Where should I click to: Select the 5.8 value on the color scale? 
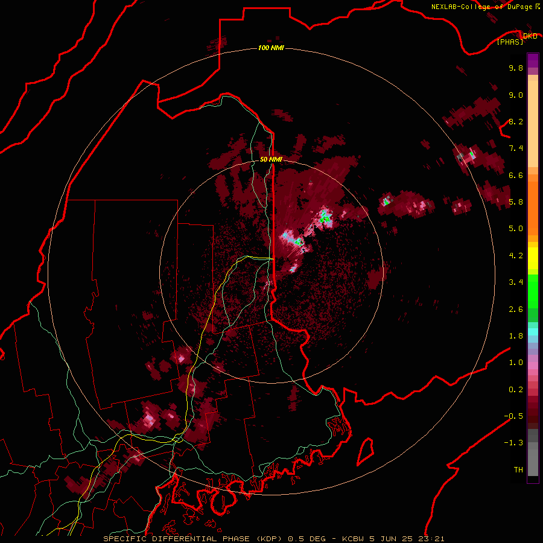[x=516, y=202]
